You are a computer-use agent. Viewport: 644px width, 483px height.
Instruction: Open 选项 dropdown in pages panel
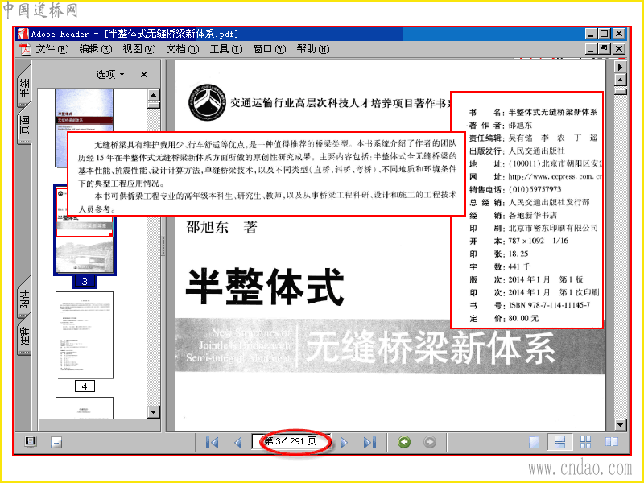109,74
